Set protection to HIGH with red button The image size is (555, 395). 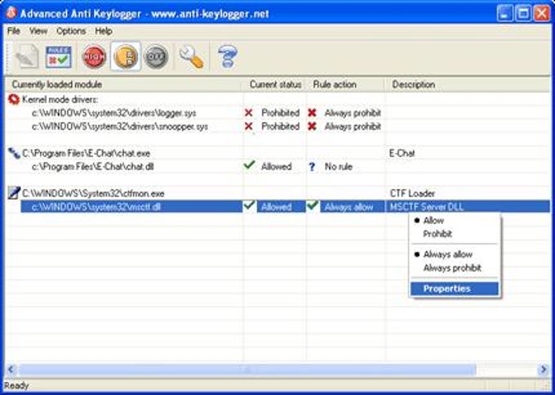pos(94,56)
